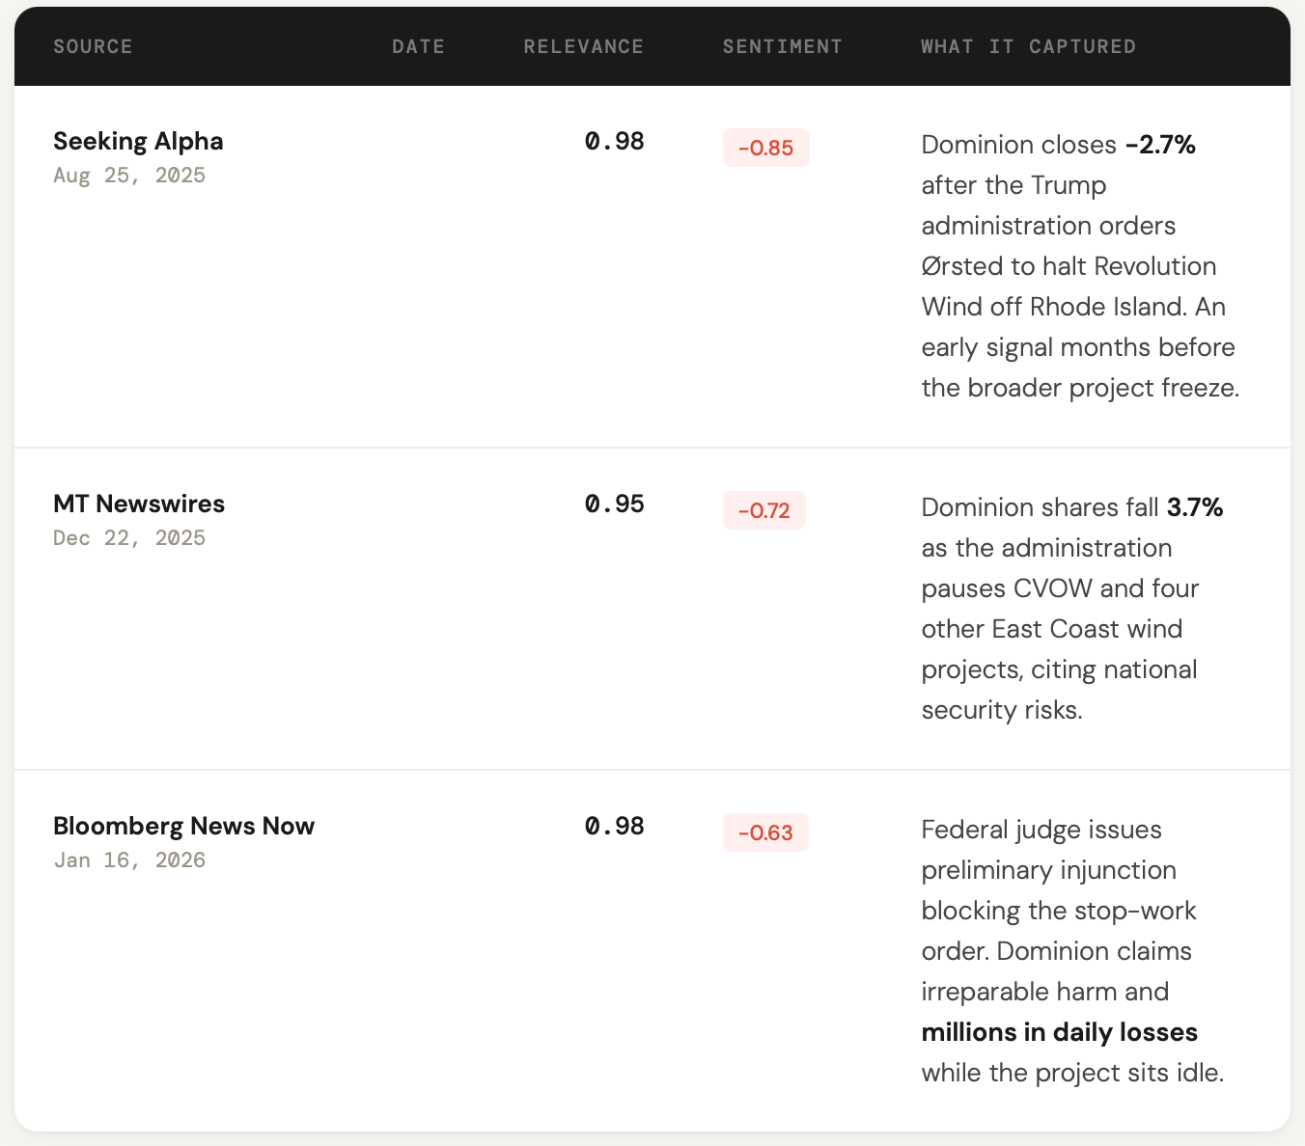Click the SENTIMENT column header
Viewport: 1305px width, 1146px height.
coord(782,46)
